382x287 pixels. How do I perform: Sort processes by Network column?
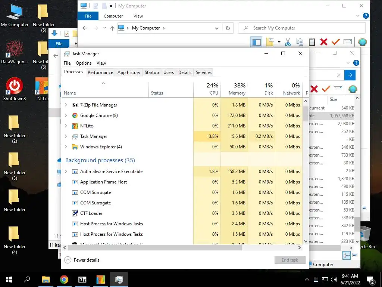coord(289,89)
